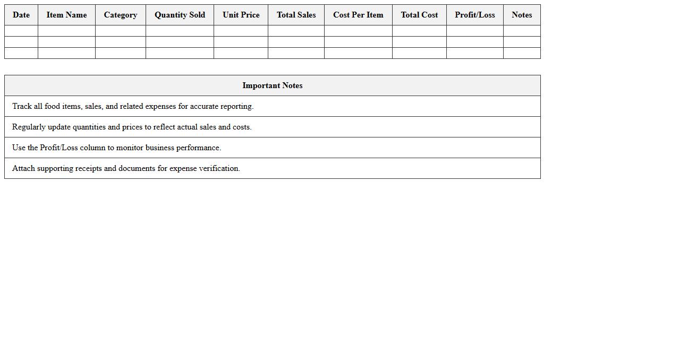
Task: Click the first empty cell under Item Name
Action: 66,31
